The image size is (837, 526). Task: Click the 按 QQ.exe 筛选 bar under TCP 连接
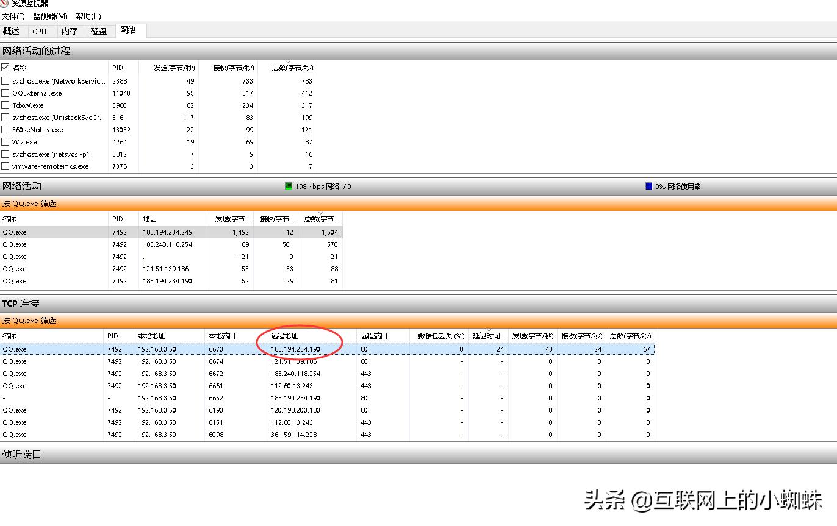pos(419,321)
